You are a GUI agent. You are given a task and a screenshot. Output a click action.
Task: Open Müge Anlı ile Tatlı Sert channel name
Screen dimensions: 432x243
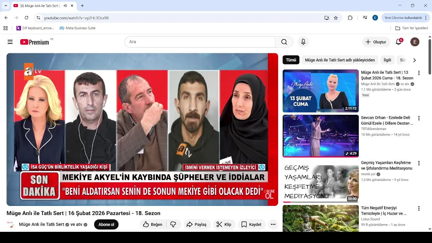(42, 224)
